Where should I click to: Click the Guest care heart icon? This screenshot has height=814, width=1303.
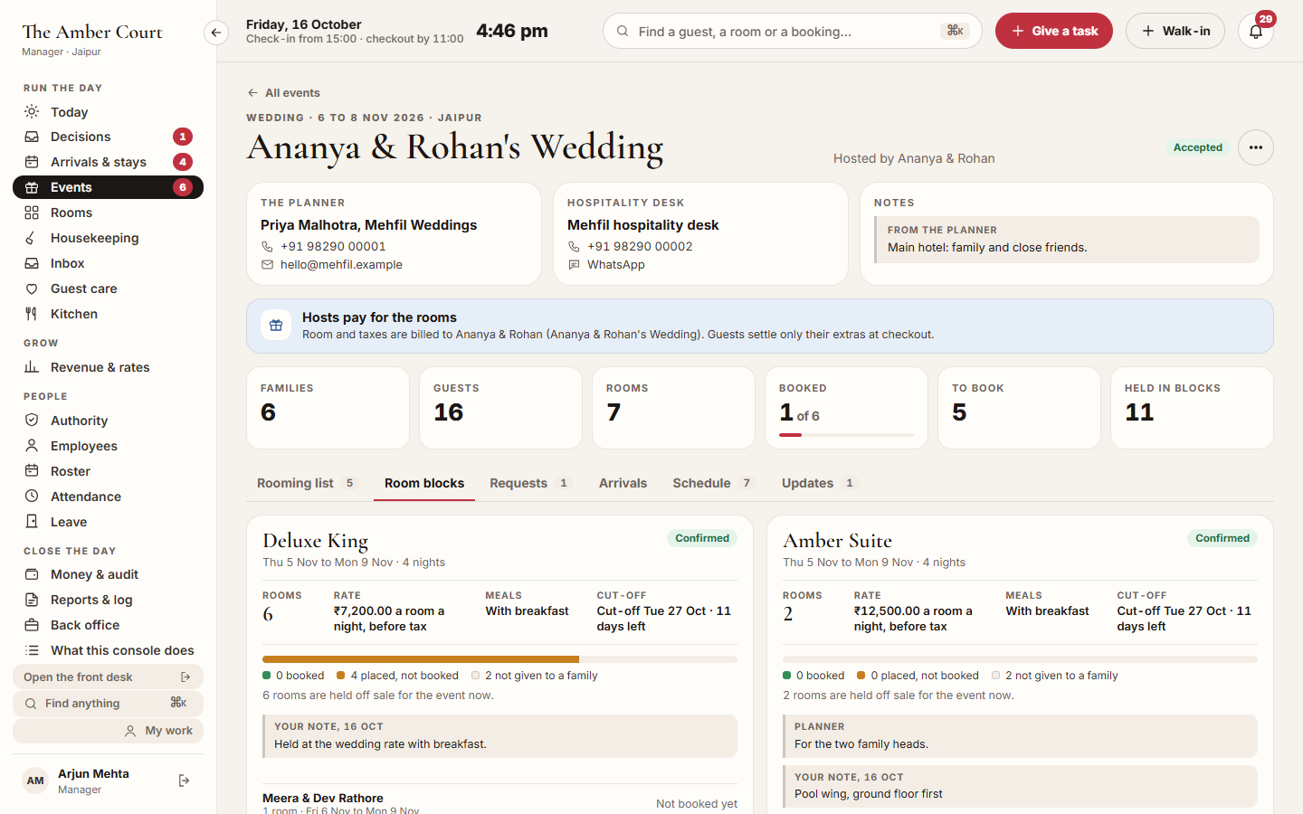pos(32,289)
